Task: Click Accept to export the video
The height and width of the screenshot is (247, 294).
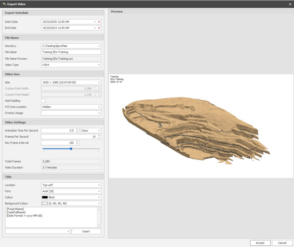Action: (260, 243)
